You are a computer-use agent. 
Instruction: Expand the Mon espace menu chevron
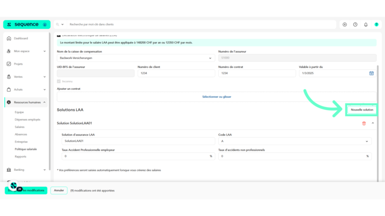[x=44, y=51]
